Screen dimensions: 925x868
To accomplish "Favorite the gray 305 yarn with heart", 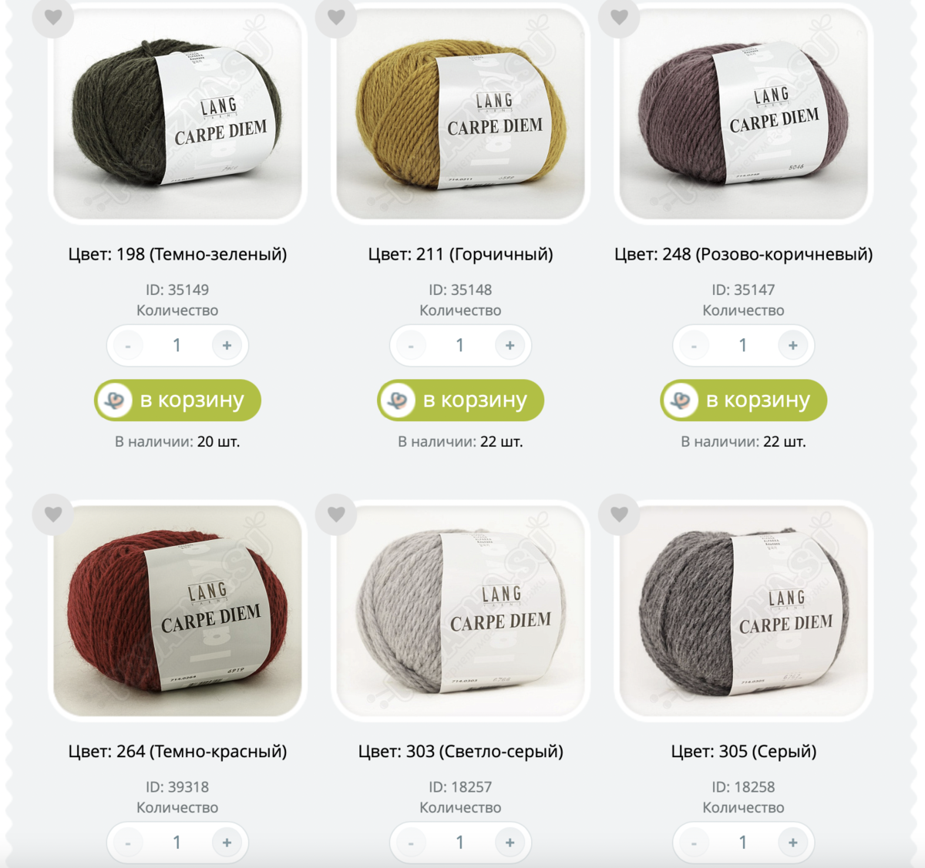I will pos(619,514).
